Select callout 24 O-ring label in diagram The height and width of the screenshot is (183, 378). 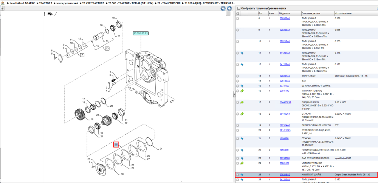pos(161,149)
